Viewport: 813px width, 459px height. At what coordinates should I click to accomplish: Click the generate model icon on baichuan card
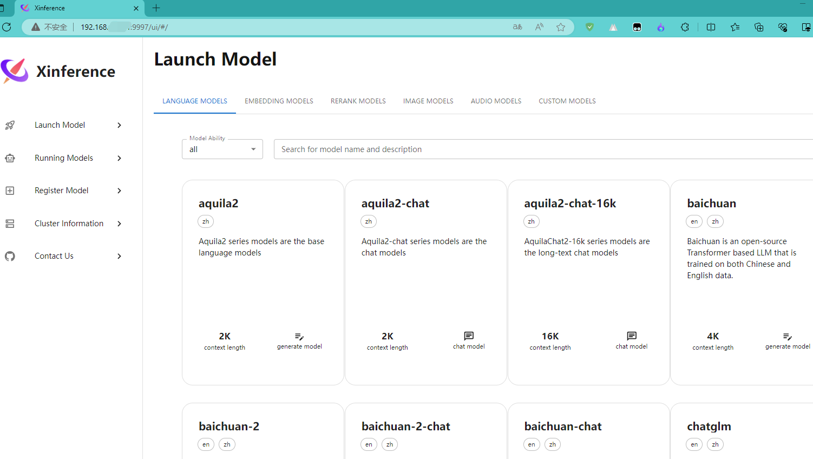[788, 337]
